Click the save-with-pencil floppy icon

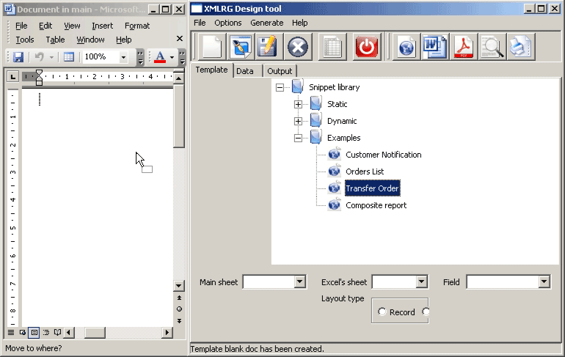coord(269,47)
